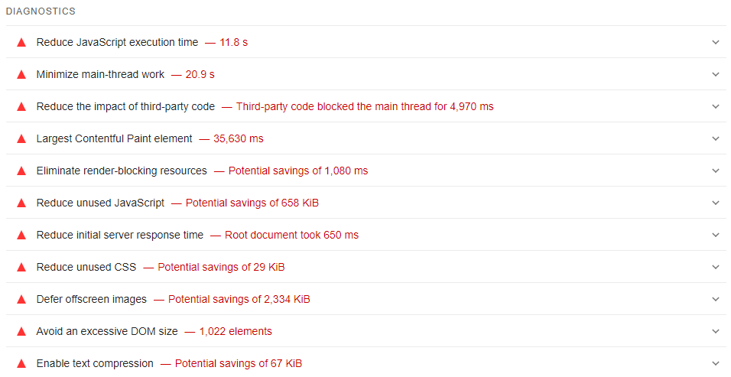Expand the Avoid an excessive DOM size chevron
This screenshot has height=377, width=731.
(716, 331)
